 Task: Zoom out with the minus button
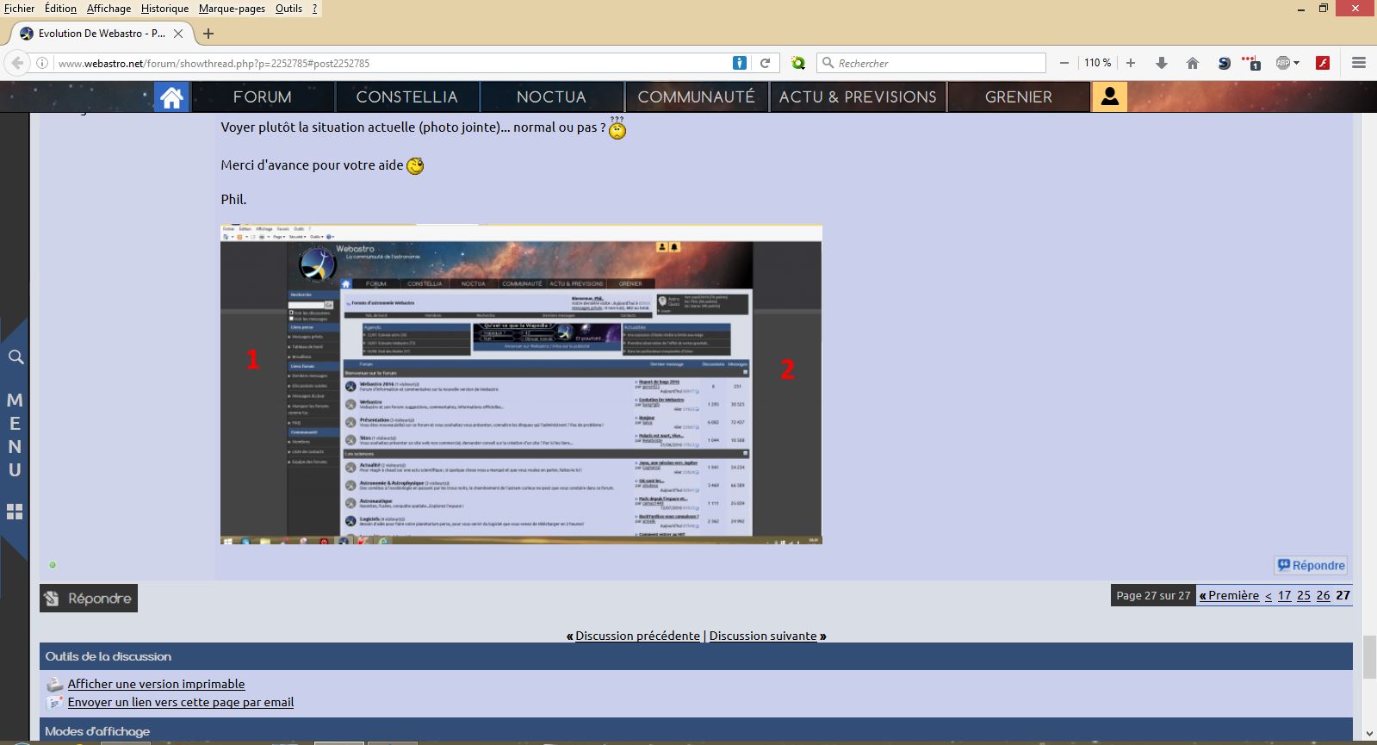(1064, 63)
